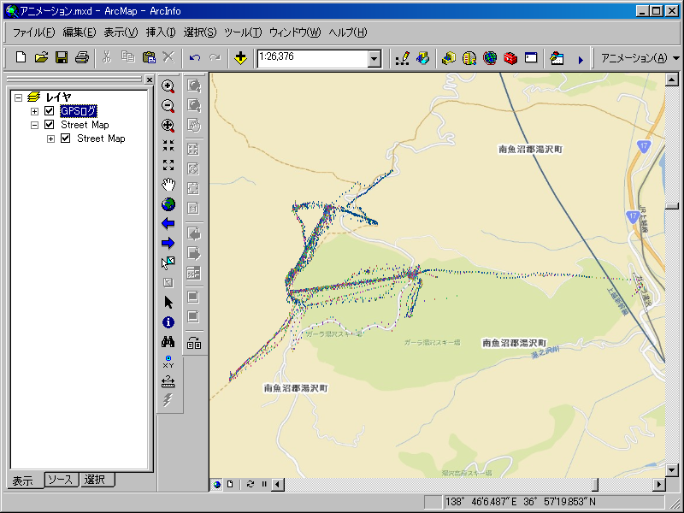Go back to previous extent arrow
Screen dimensions: 684x513
(x=168, y=224)
